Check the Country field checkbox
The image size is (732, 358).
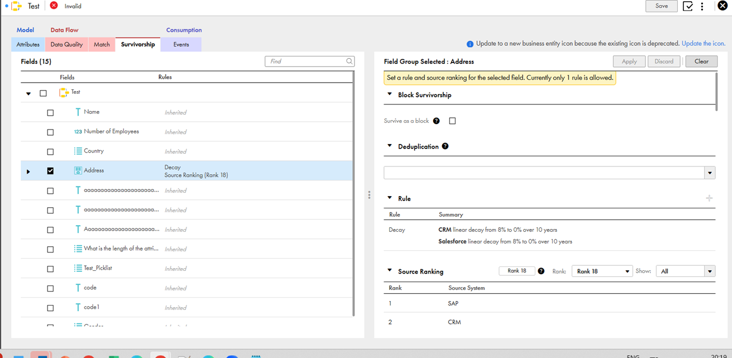[x=50, y=152]
